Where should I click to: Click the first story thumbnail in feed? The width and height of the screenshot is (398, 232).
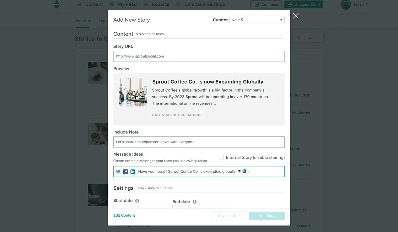[x=98, y=73]
